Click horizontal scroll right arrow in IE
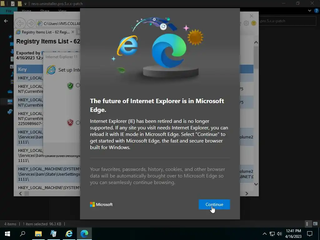 pos(247,193)
